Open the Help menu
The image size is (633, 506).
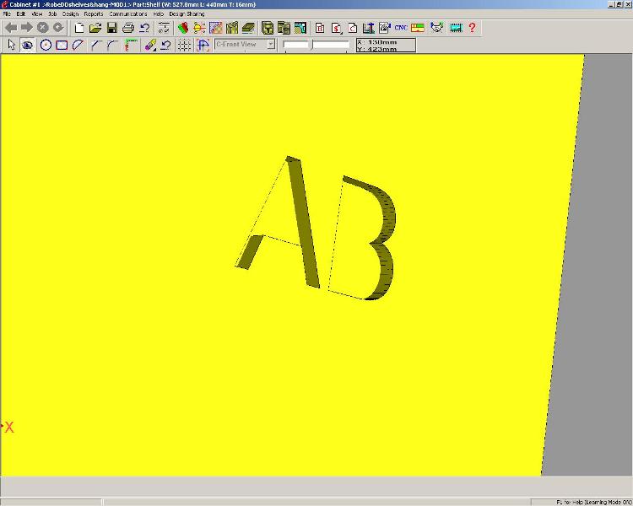coord(159,13)
